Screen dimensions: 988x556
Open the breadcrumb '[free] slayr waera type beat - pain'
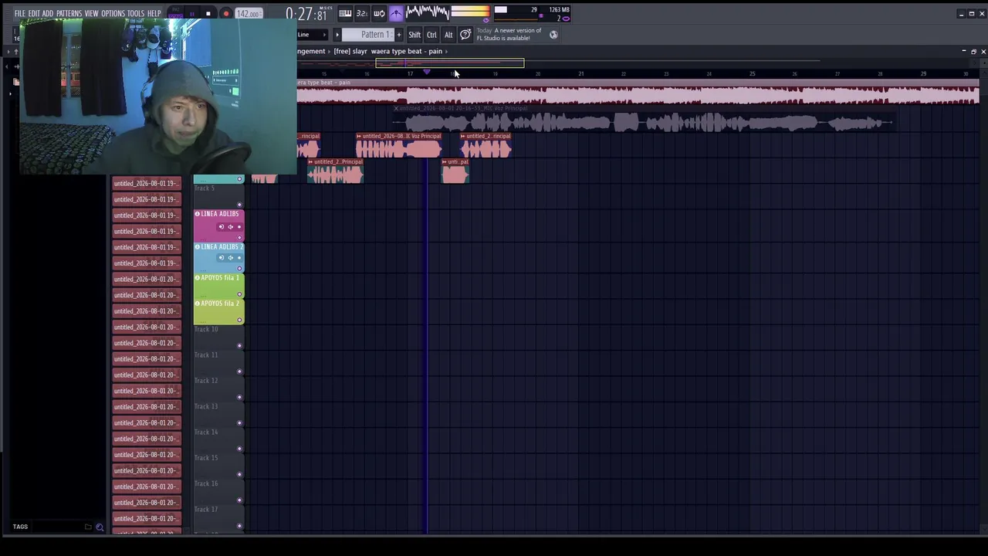point(387,51)
